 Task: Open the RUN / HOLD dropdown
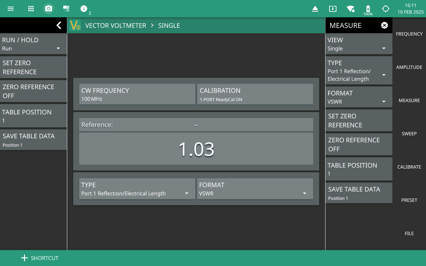(33, 44)
